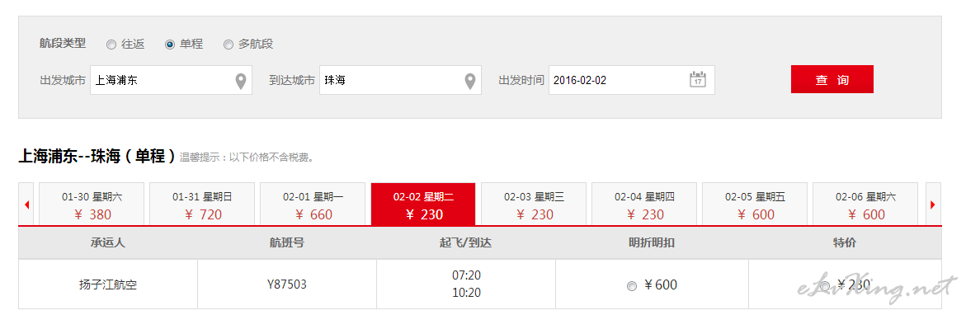Switch to the 02-04 星期四 date tab
Screen dimensions: 966x315
coord(644,205)
